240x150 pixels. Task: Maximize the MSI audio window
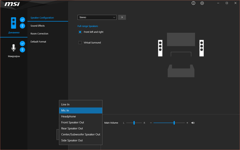(227, 3)
